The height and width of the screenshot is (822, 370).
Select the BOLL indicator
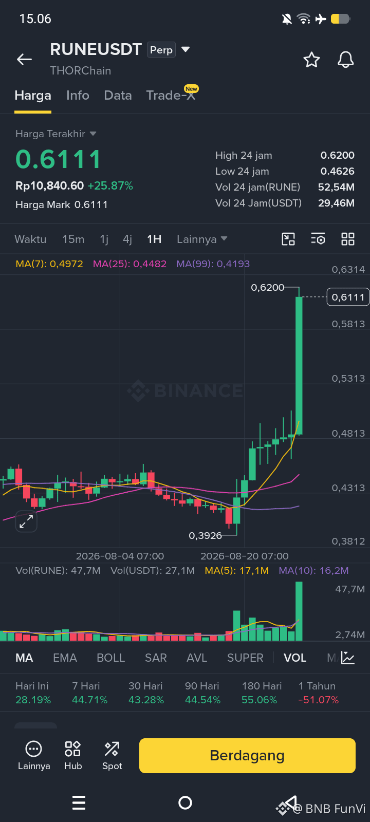(x=111, y=658)
